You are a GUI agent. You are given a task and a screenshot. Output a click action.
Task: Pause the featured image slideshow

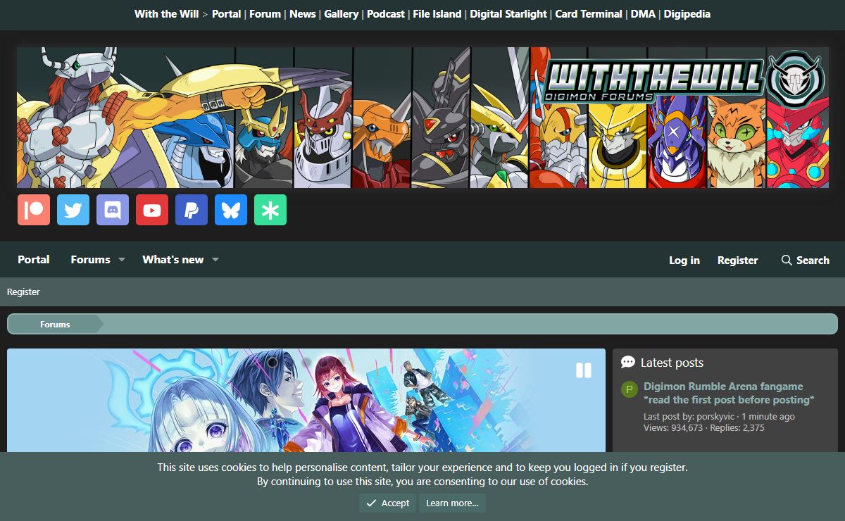tap(584, 370)
